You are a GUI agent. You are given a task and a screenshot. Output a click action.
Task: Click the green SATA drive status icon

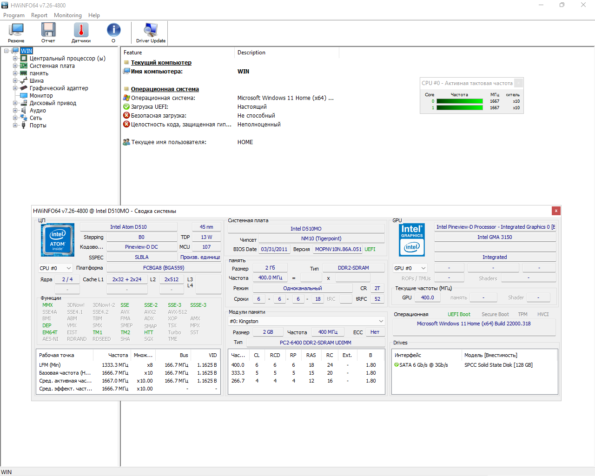[x=397, y=365]
